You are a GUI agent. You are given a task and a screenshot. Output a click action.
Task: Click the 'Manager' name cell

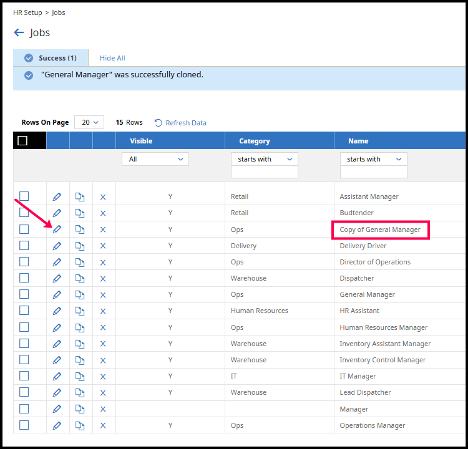point(354,409)
